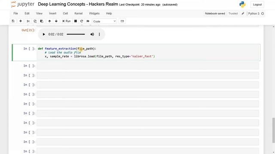Move selected cell up arrow
This screenshot has height=154, width=275.
click(49, 21)
